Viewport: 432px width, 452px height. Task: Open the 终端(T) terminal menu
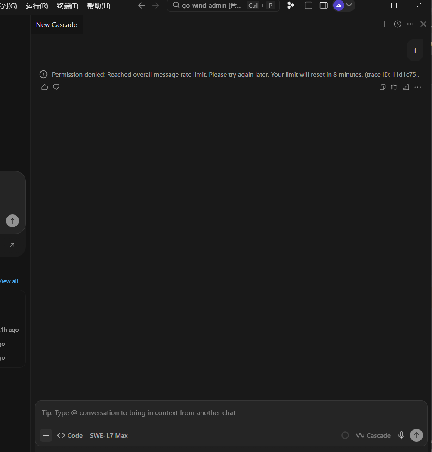pyautogui.click(x=67, y=6)
